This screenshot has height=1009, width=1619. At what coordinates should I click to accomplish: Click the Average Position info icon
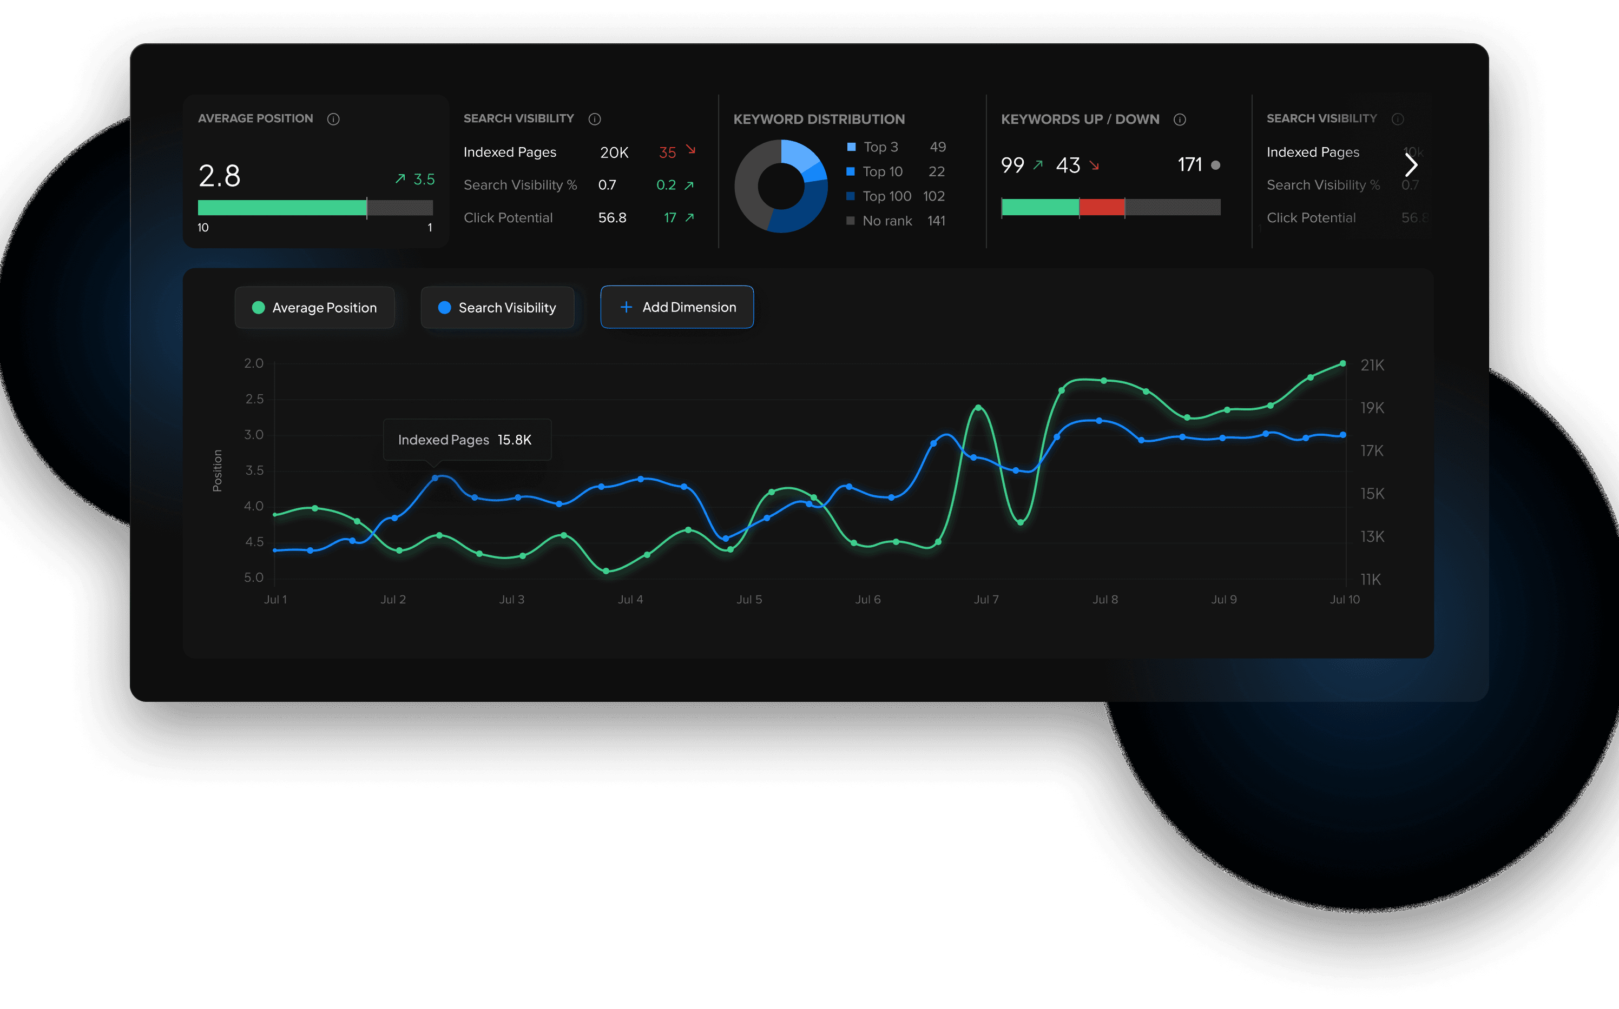point(333,119)
